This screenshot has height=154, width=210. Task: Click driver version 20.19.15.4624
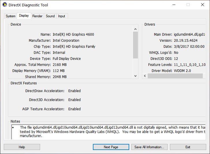186,41
